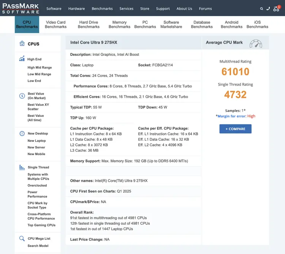This screenshot has width=285, height=254.
Task: Click the CPU Mega List search icon
Action: tap(22, 238)
